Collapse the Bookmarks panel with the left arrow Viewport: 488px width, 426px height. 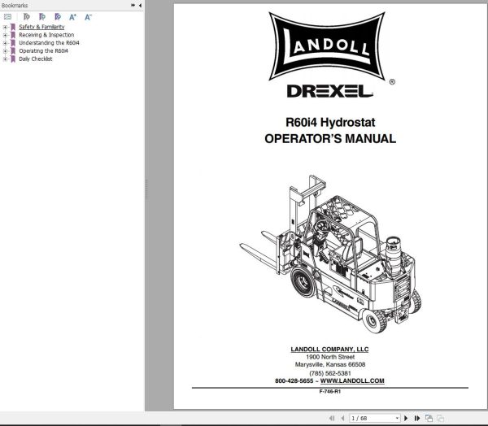point(140,5)
